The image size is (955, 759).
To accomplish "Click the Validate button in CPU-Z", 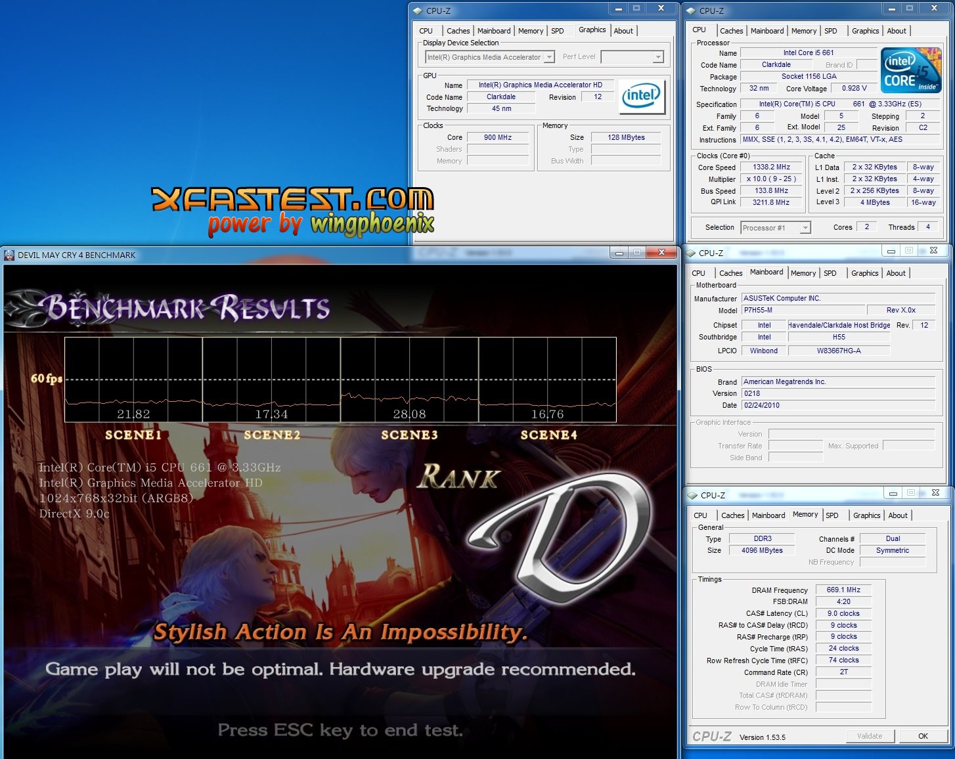I will pos(870,736).
